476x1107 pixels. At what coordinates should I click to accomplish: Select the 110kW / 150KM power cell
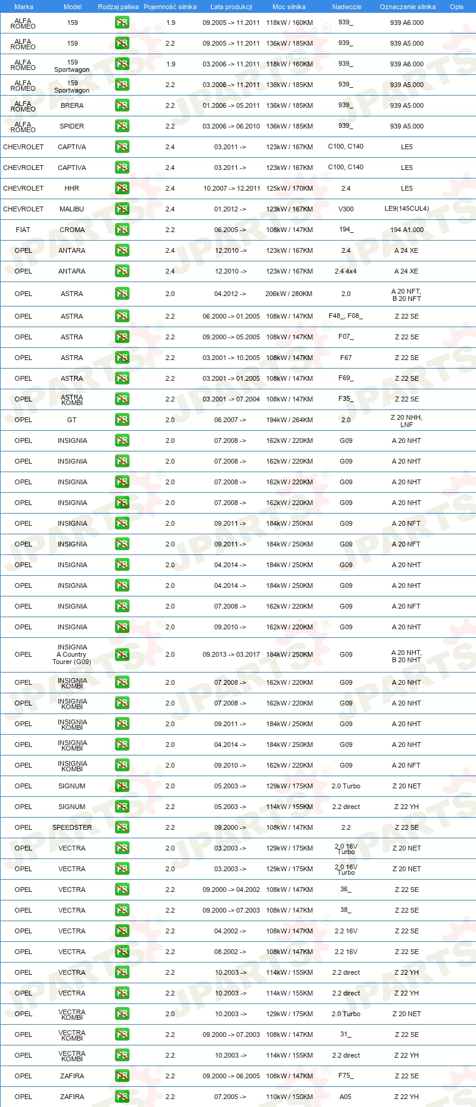289,1097
